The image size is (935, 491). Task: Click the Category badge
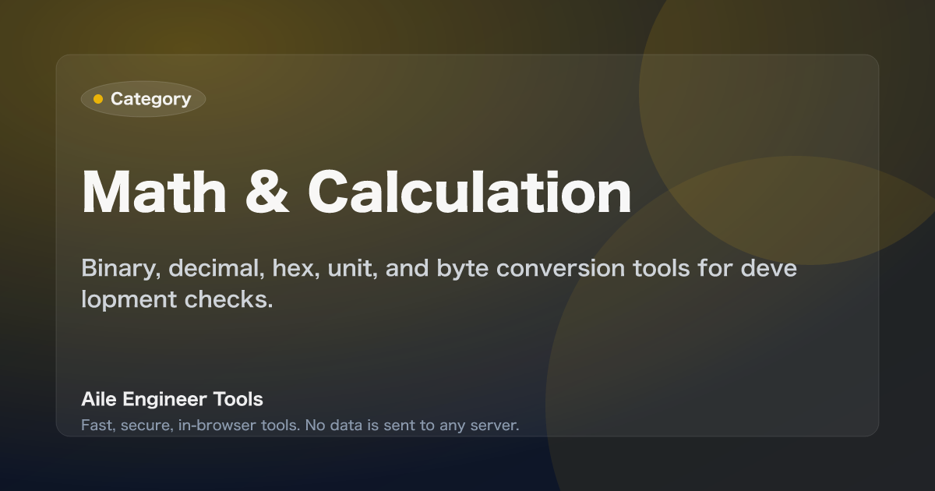143,99
